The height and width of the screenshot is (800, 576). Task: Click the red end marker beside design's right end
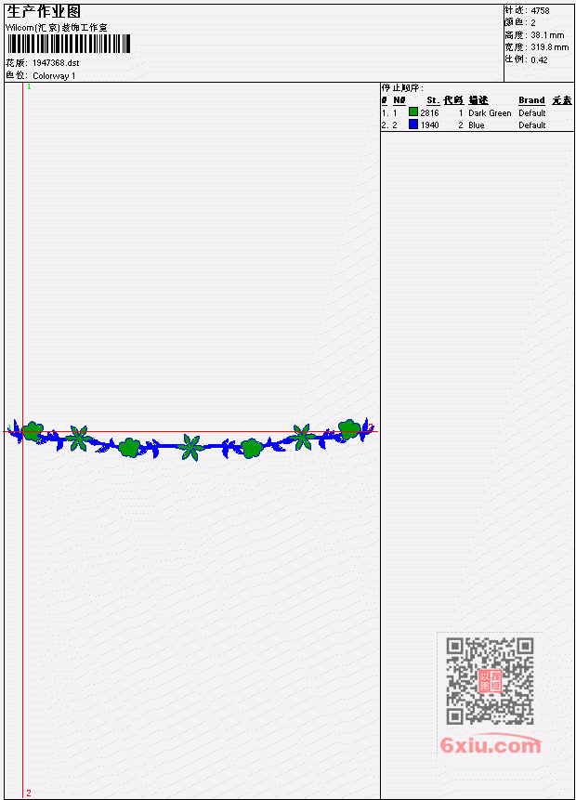pyautogui.click(x=372, y=427)
